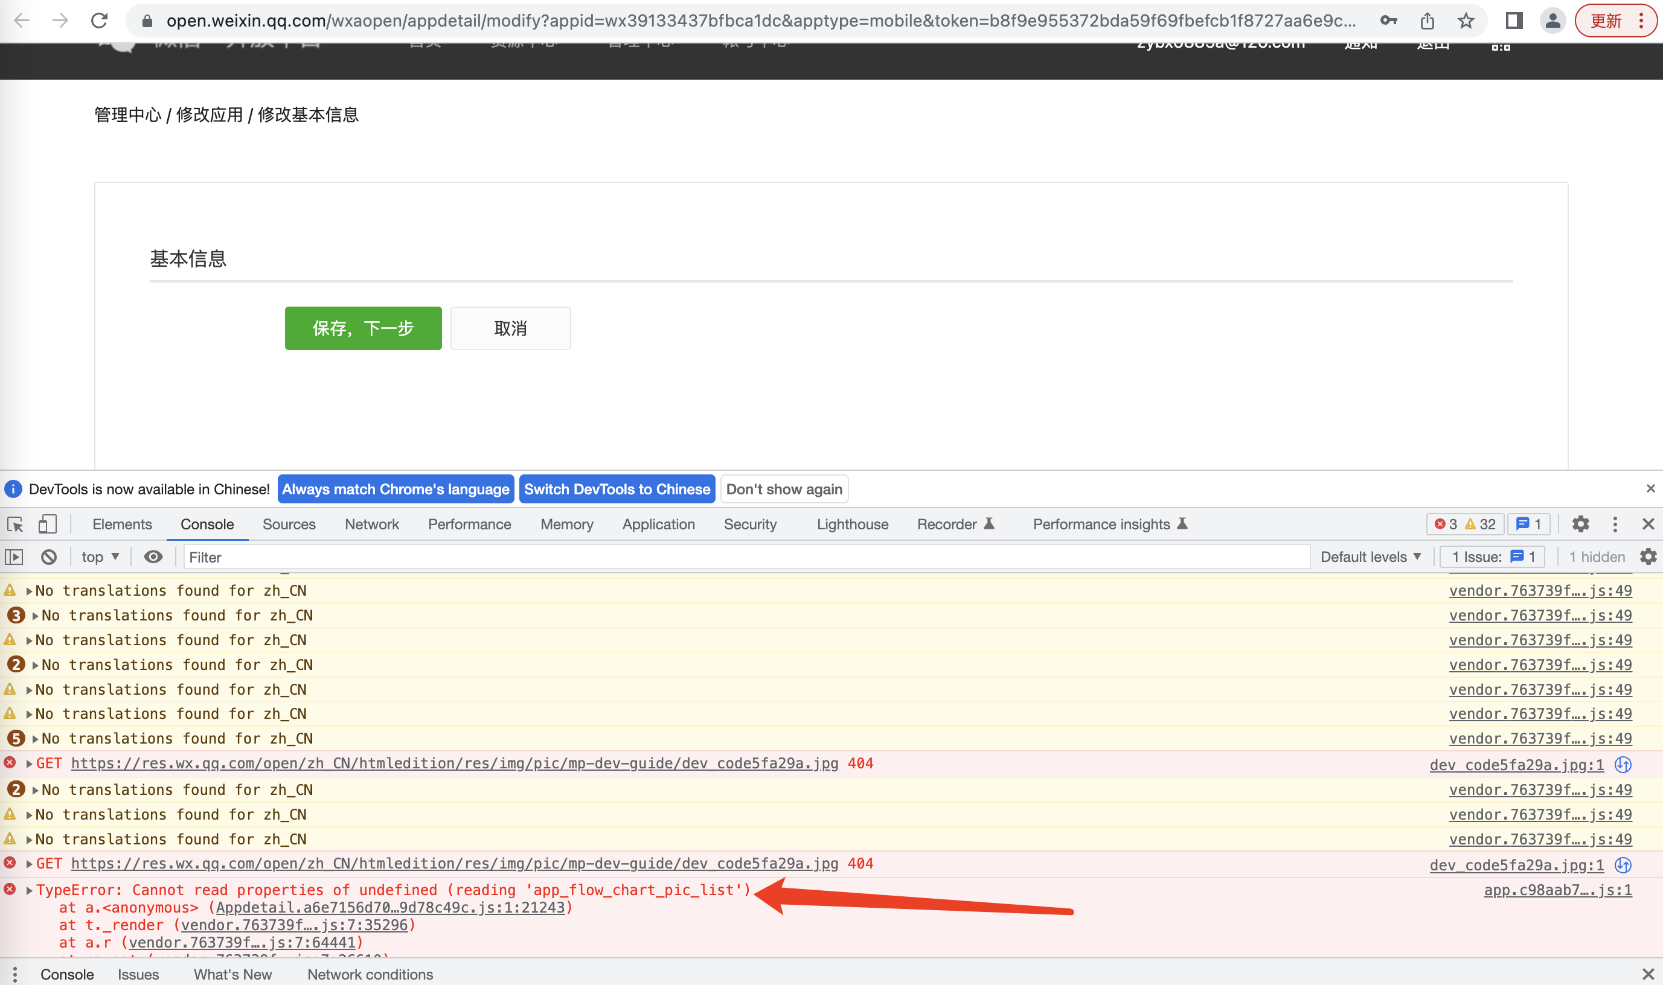Open the top JavaScript context dropdown
This screenshot has width=1663, height=985.
[x=100, y=557]
